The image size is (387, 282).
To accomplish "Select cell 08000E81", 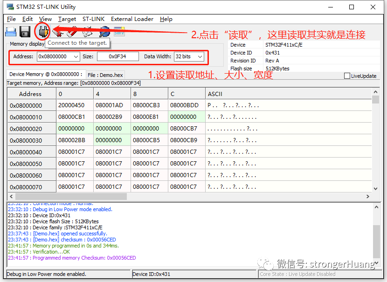I will pyautogui.click(x=149, y=117).
